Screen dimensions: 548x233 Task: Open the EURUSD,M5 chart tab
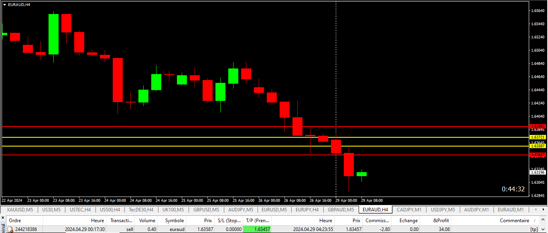pos(274,209)
